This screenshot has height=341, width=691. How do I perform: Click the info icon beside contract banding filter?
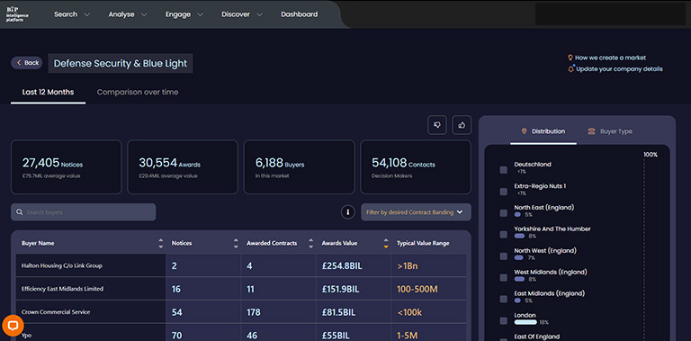click(x=347, y=212)
